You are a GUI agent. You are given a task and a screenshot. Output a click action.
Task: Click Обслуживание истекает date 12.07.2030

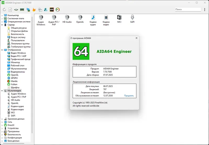pyautogui.click(x=108, y=96)
